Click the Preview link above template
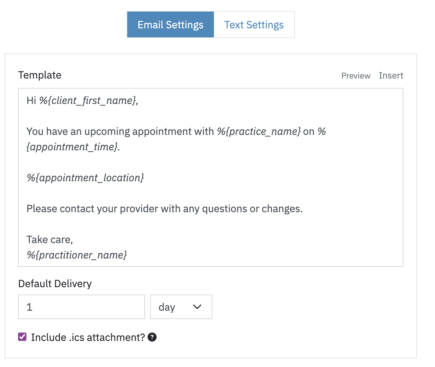435x367 pixels. click(356, 76)
